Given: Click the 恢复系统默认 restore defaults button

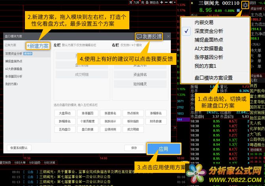Looking at the screenshot, I should pyautogui.click(x=19, y=148).
